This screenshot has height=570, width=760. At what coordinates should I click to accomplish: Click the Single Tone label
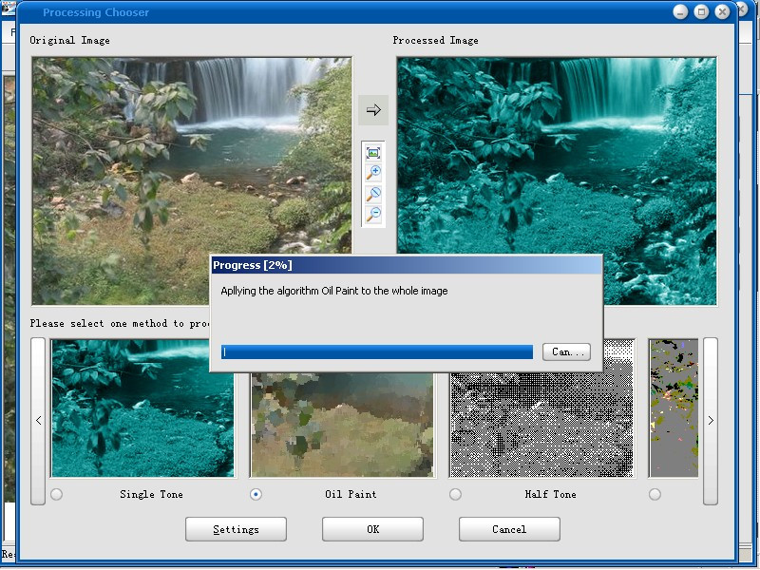tap(151, 494)
